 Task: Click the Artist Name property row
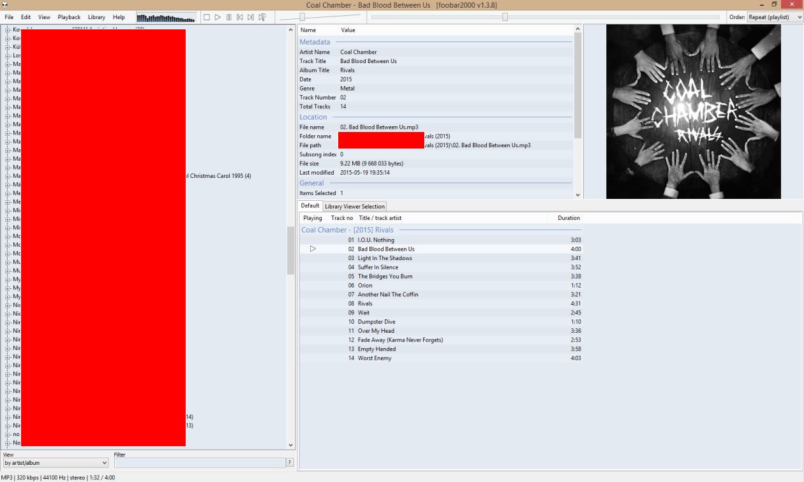[435, 52]
